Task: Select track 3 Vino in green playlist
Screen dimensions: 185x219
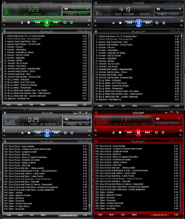Action: [x=46, y=42]
